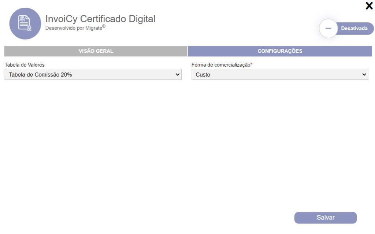
Task: Click the Desenvolvido por Migrate text
Action: click(73, 28)
